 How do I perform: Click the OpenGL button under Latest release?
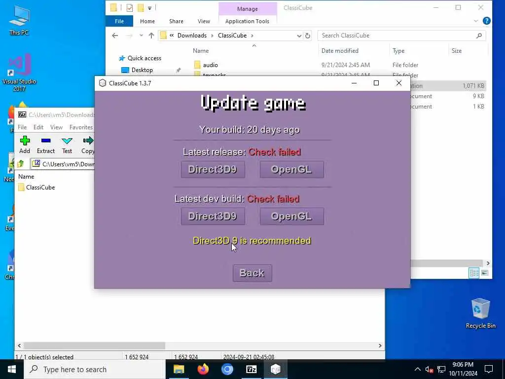pos(292,170)
